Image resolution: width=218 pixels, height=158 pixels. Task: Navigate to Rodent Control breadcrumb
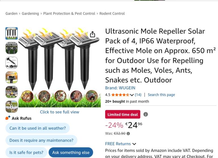[x=112, y=13]
